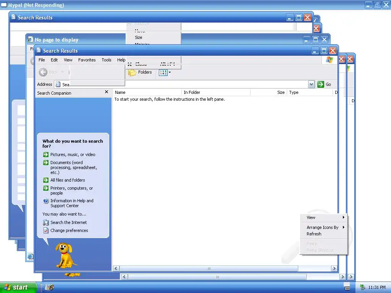Viewport: 391px width, 293px height.
Task: Click the Back arrow icon in the toolbar
Action: 43,72
